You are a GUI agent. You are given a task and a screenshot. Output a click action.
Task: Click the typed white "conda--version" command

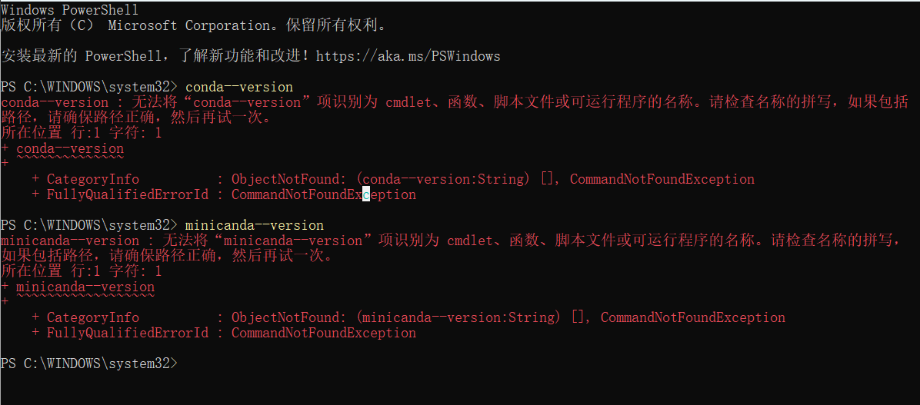(x=239, y=87)
